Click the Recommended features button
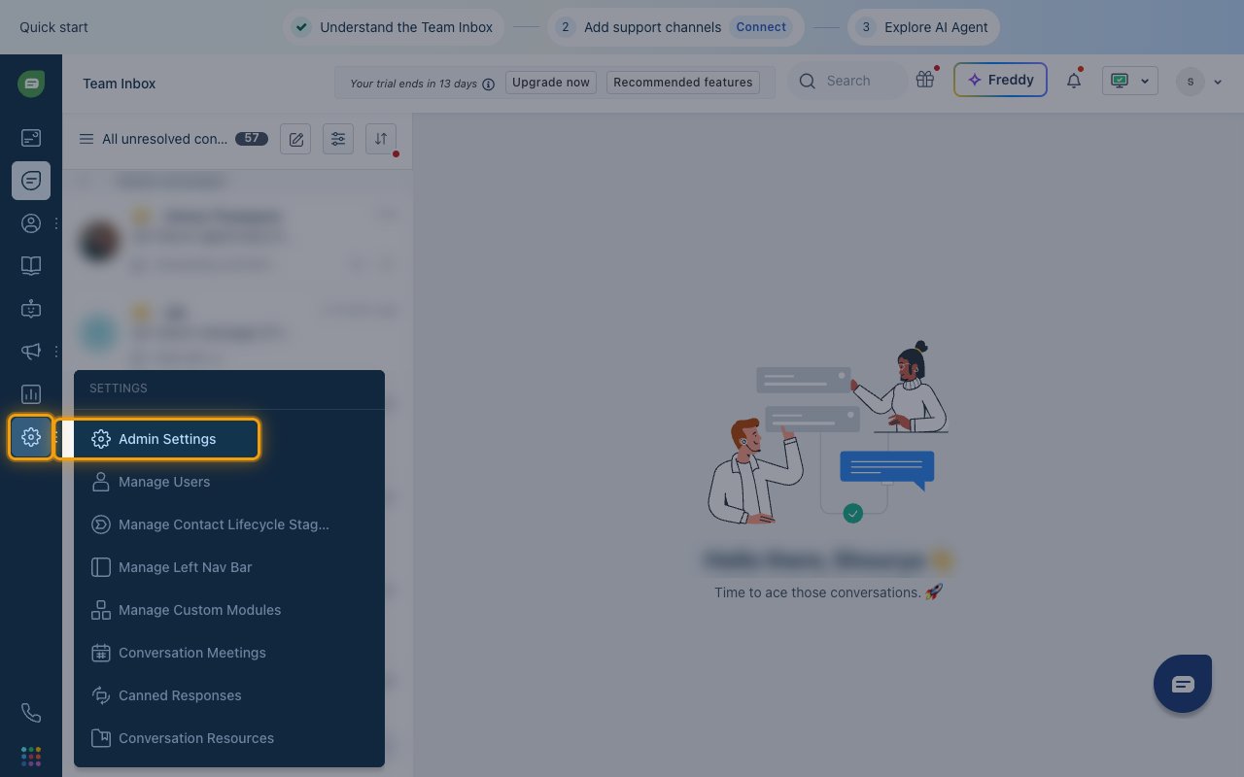The width and height of the screenshot is (1244, 777). (683, 83)
